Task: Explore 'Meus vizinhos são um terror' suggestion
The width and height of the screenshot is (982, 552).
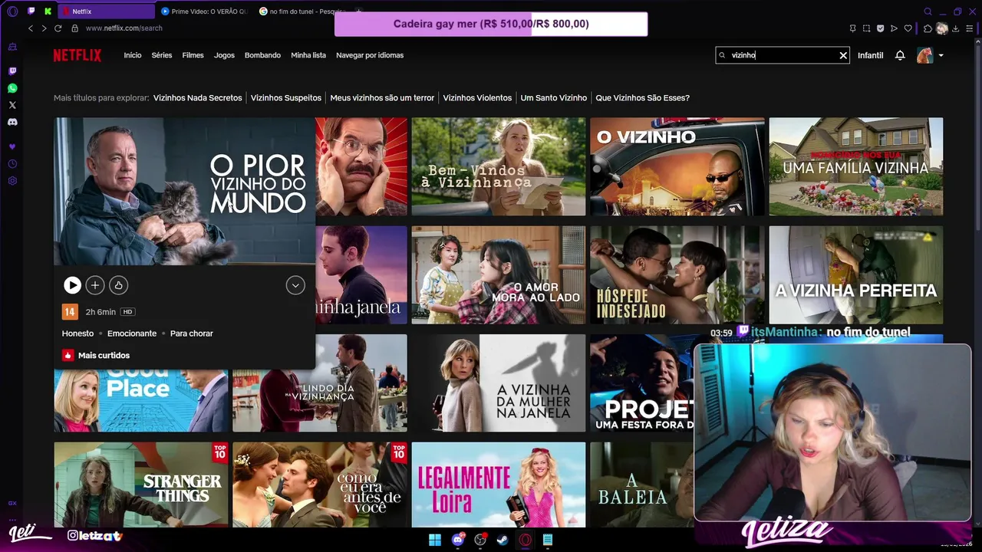Action: tap(382, 98)
